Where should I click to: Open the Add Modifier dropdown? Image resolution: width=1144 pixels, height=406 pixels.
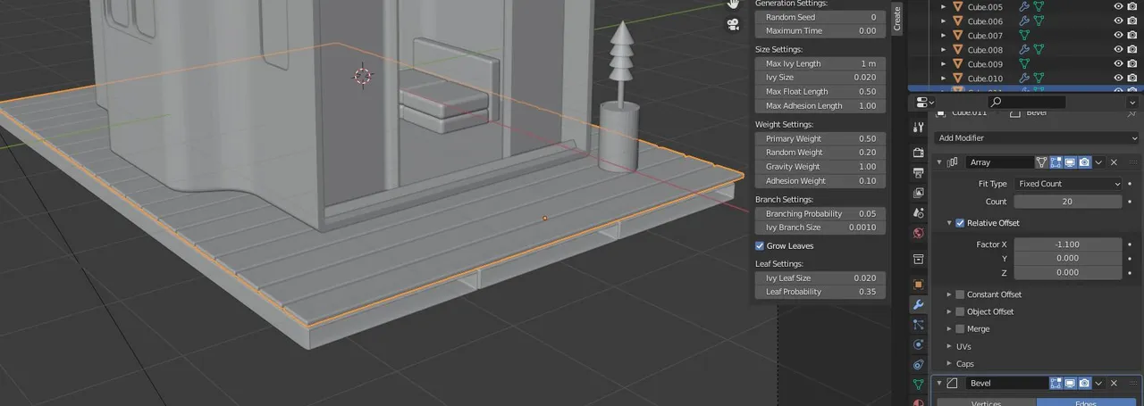click(1037, 138)
